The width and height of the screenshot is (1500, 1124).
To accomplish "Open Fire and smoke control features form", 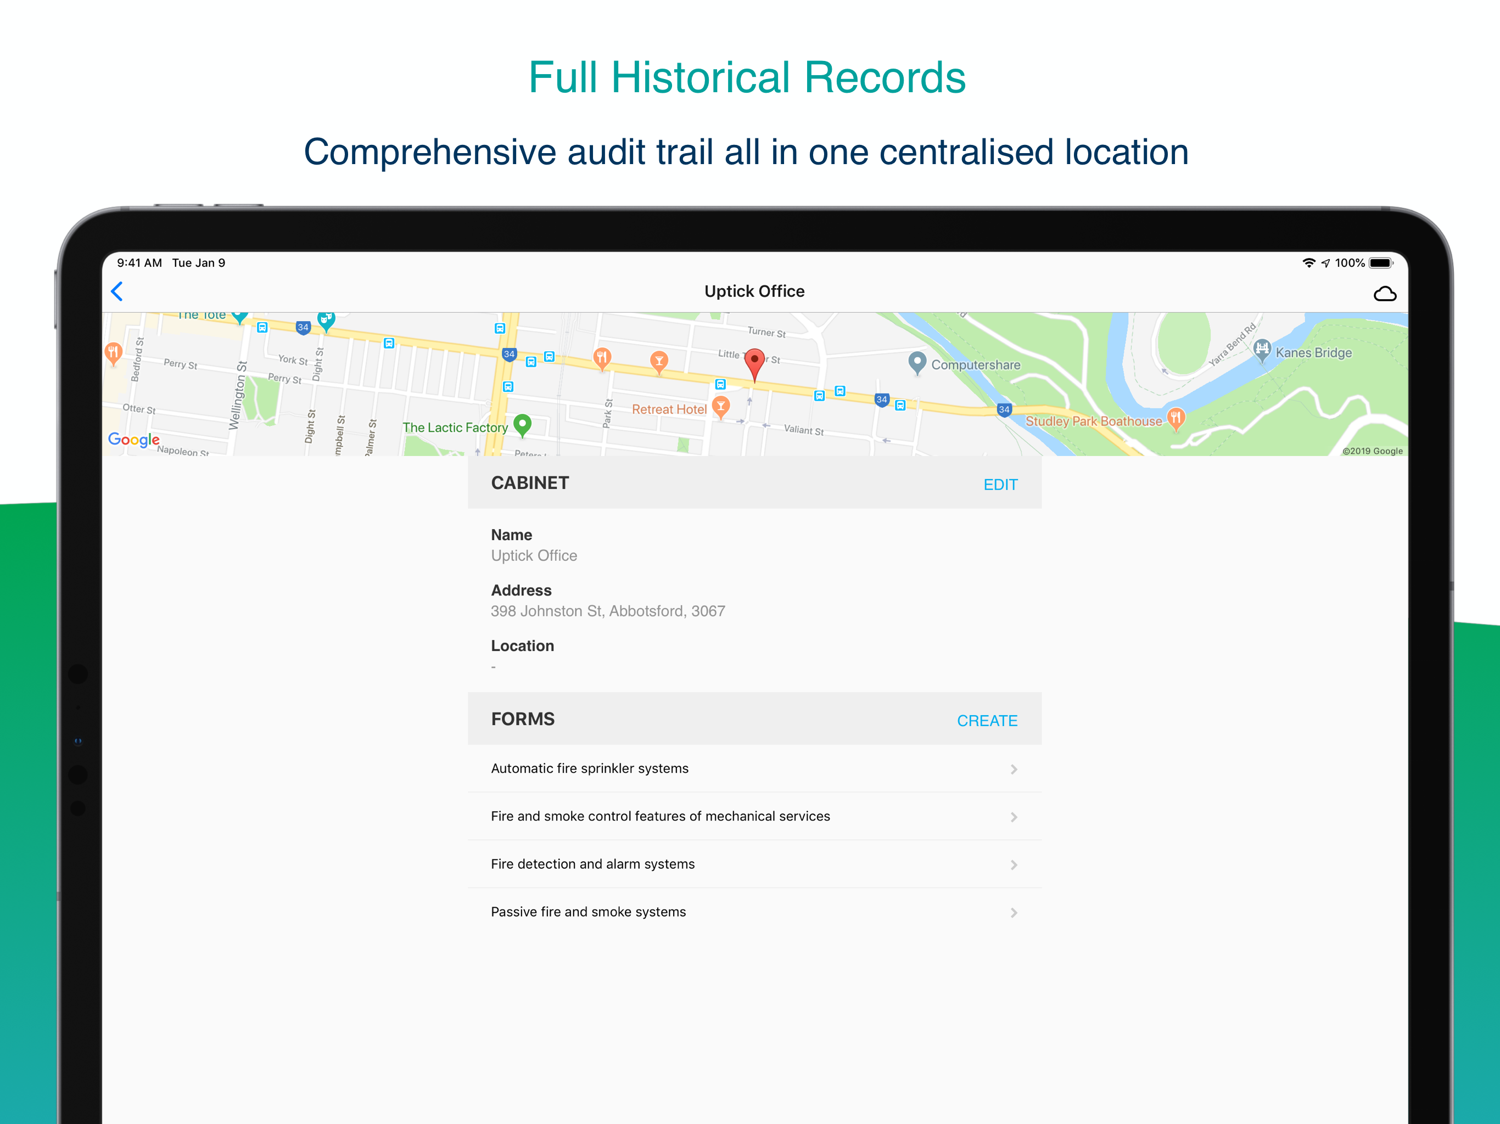I will point(754,816).
